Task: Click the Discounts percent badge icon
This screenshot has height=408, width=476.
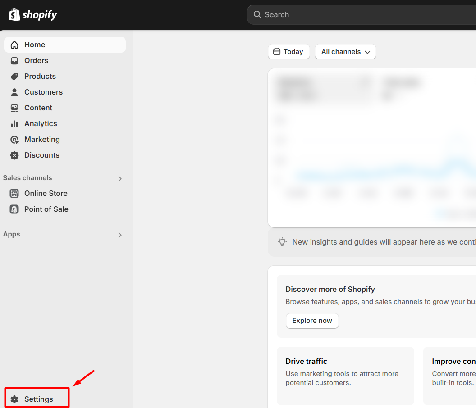Action: pos(14,155)
